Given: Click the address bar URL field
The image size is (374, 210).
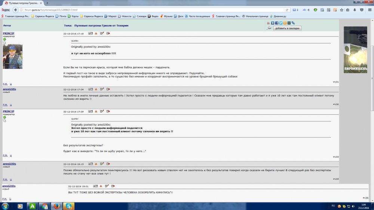Looking at the screenshot, I should pos(150,10).
